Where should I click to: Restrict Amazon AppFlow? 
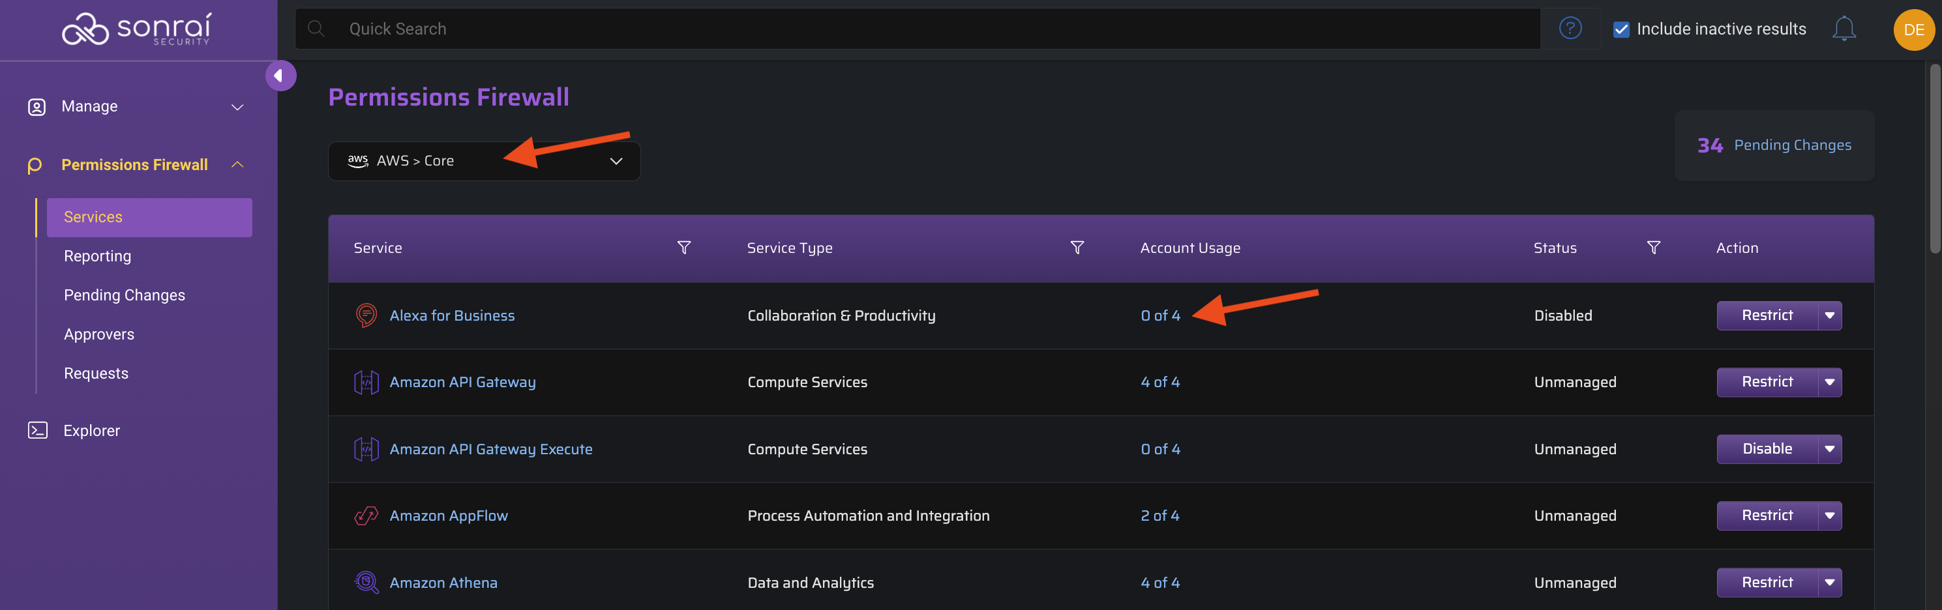click(1767, 516)
